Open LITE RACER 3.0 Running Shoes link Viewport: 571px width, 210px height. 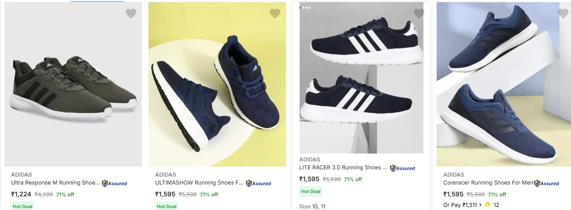[343, 167]
